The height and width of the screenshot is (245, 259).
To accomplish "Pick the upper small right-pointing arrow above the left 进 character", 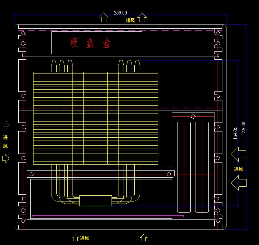I will 6,125.
